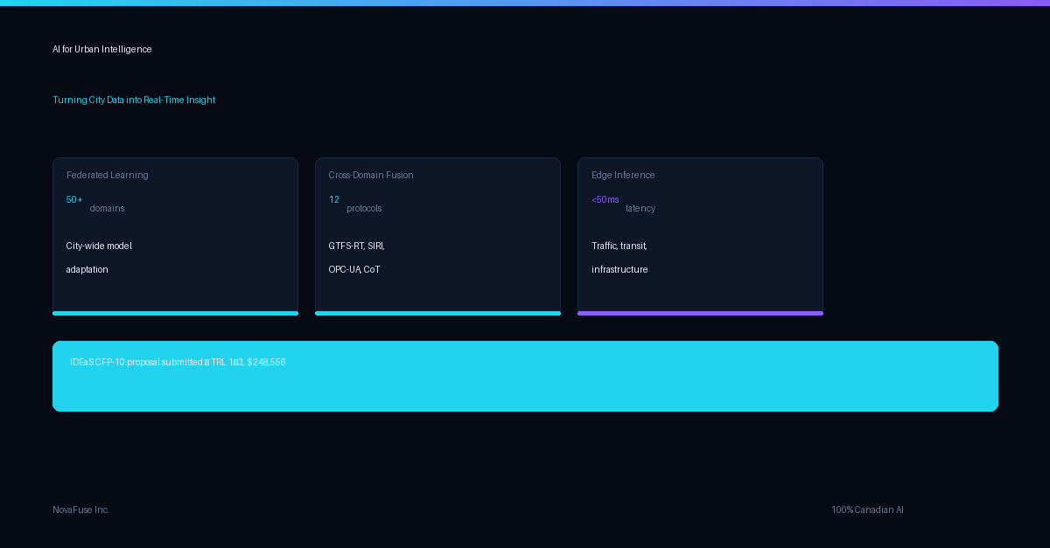
Task: Click the purple bar under Edge Inference
Action: 700,313
